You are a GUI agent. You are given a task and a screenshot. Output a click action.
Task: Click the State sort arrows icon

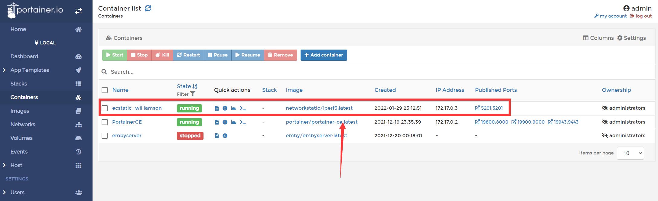pyautogui.click(x=195, y=86)
